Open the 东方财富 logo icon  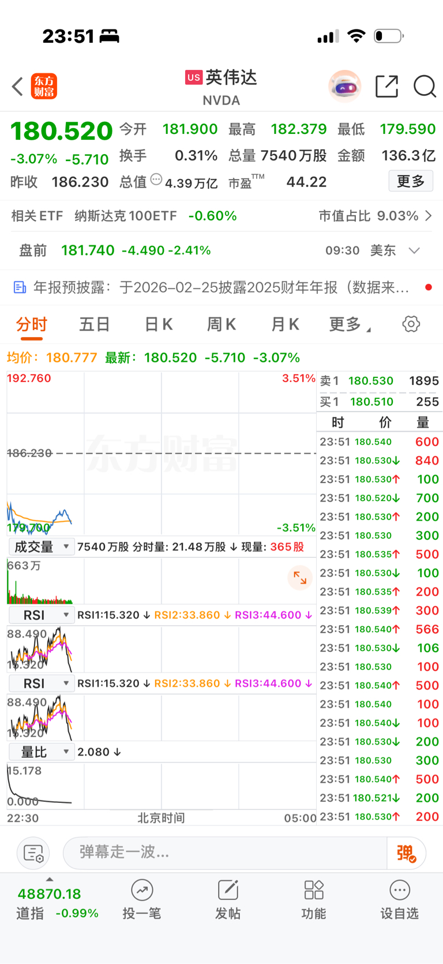tap(44, 87)
